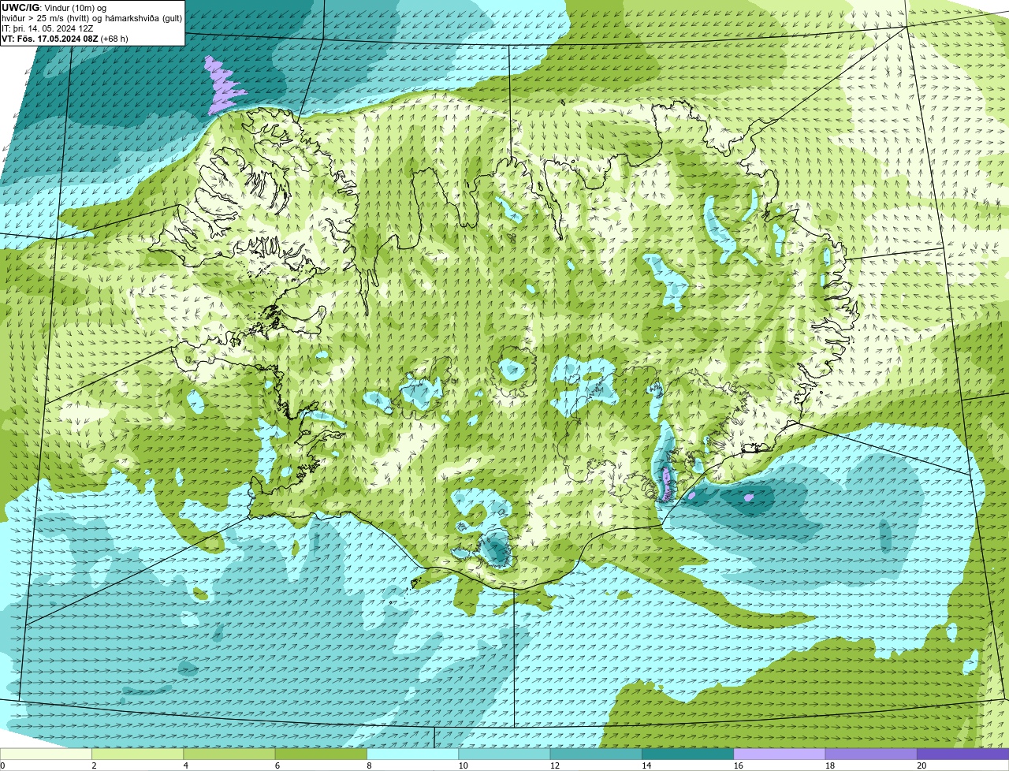1009x771 pixels.
Task: Click the dark teal wind maximum offshore southeast
Action: [x=747, y=500]
